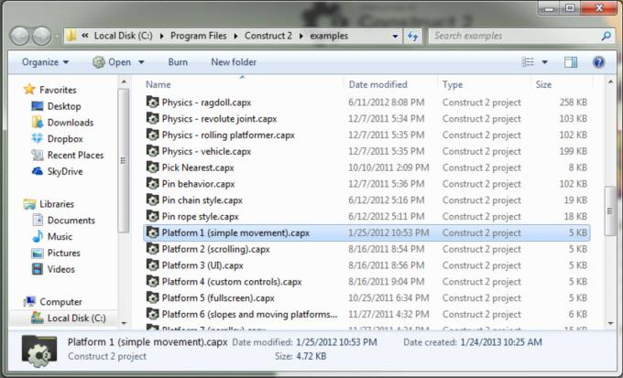Expand the arrow after Construct 2 in path
623x378 pixels.
click(301, 36)
